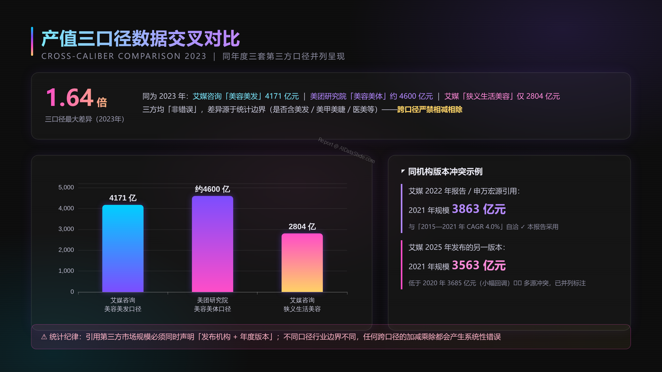Click the text 艾媒 2025 年发布的另一版本
662x372 pixels.
click(x=457, y=247)
